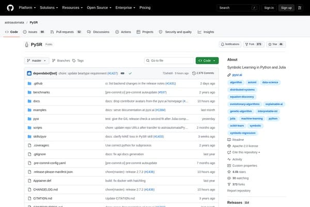
Task: Open the benchmarks folder icon
Action: [29, 92]
